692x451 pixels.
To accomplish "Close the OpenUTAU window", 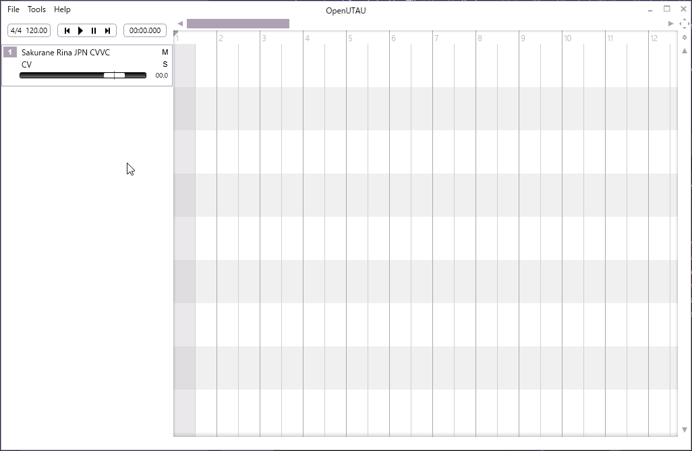I will 684,9.
